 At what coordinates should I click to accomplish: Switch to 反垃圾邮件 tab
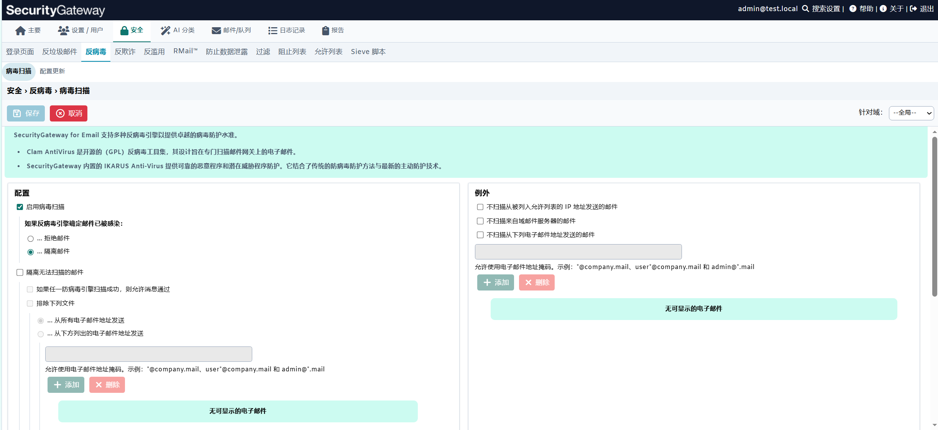pos(59,52)
